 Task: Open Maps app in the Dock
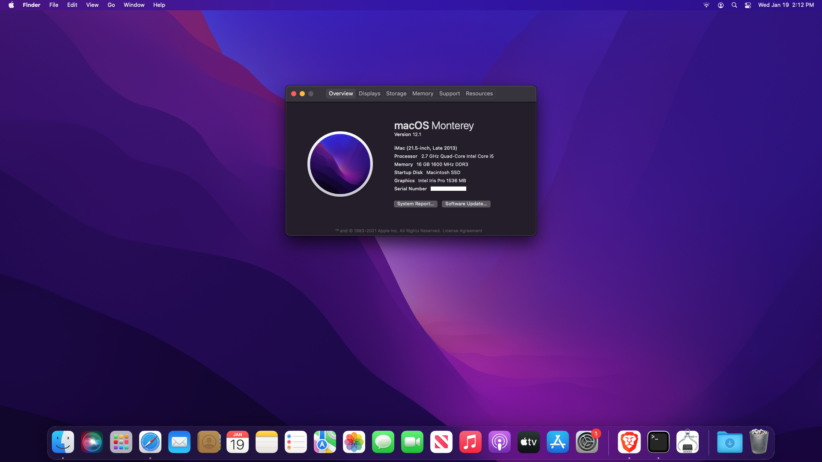pyautogui.click(x=325, y=442)
